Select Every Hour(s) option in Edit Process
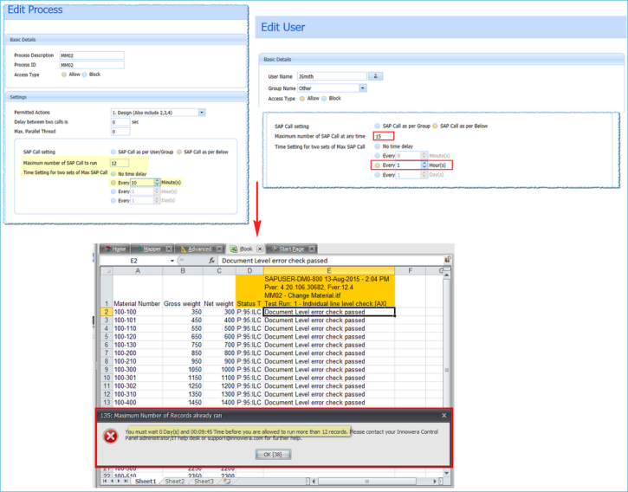This screenshot has height=492, width=628. click(x=113, y=191)
